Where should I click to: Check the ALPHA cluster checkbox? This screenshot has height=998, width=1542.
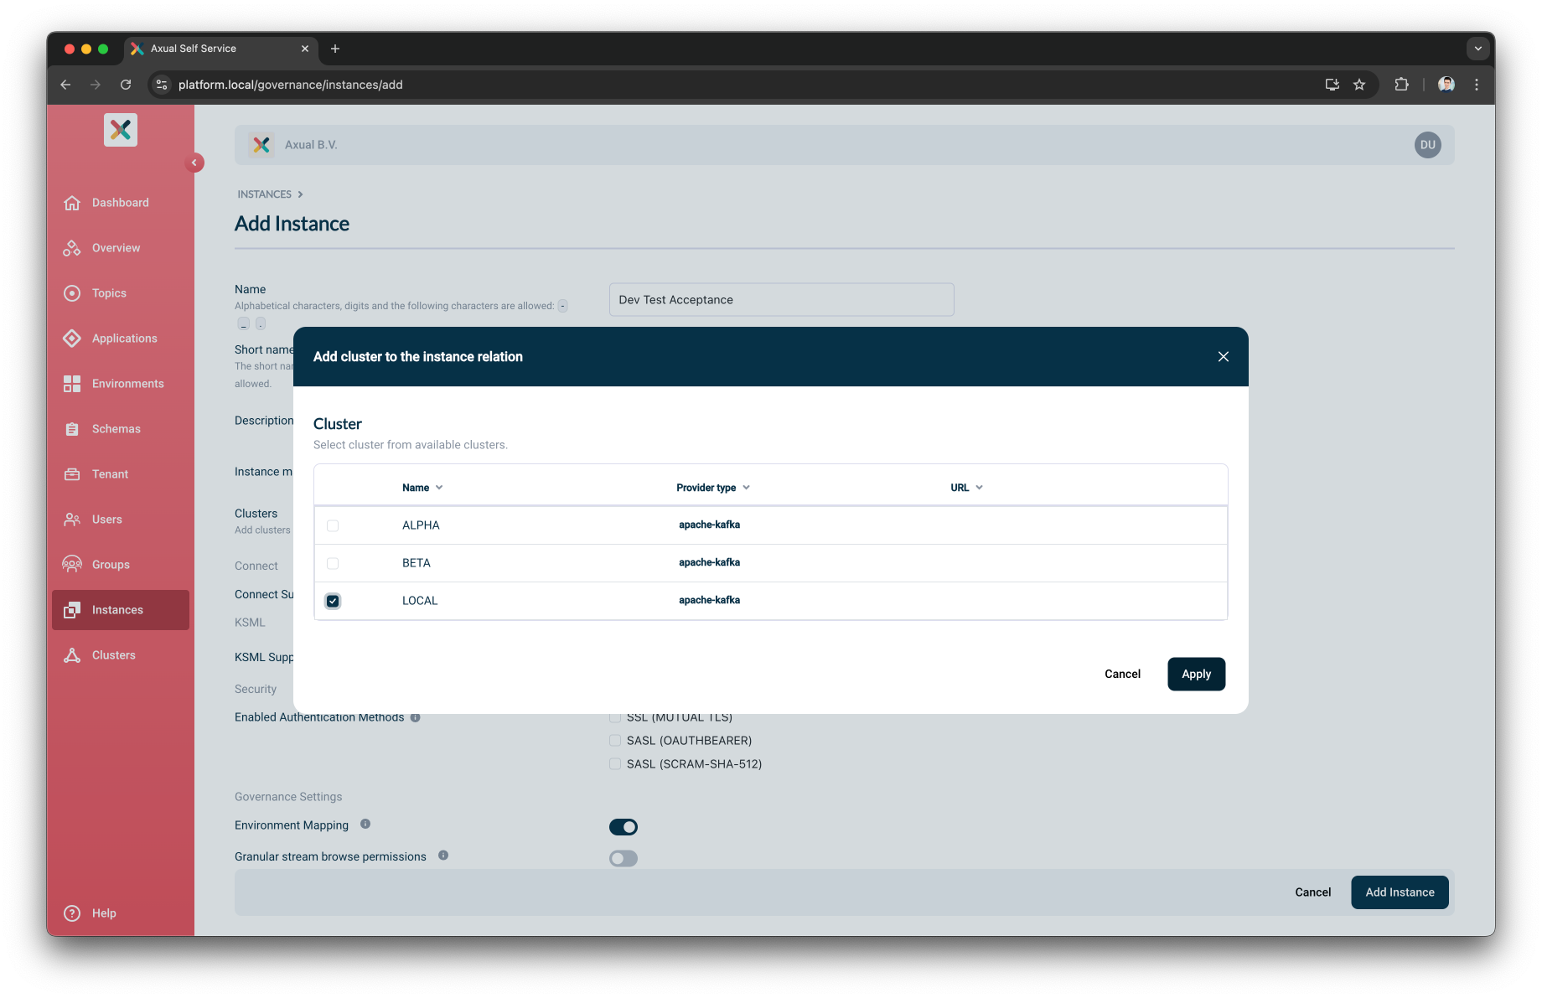(x=333, y=525)
